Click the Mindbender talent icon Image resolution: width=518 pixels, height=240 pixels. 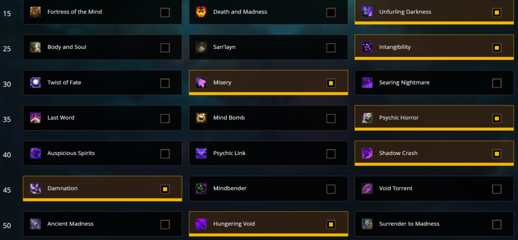coord(201,188)
